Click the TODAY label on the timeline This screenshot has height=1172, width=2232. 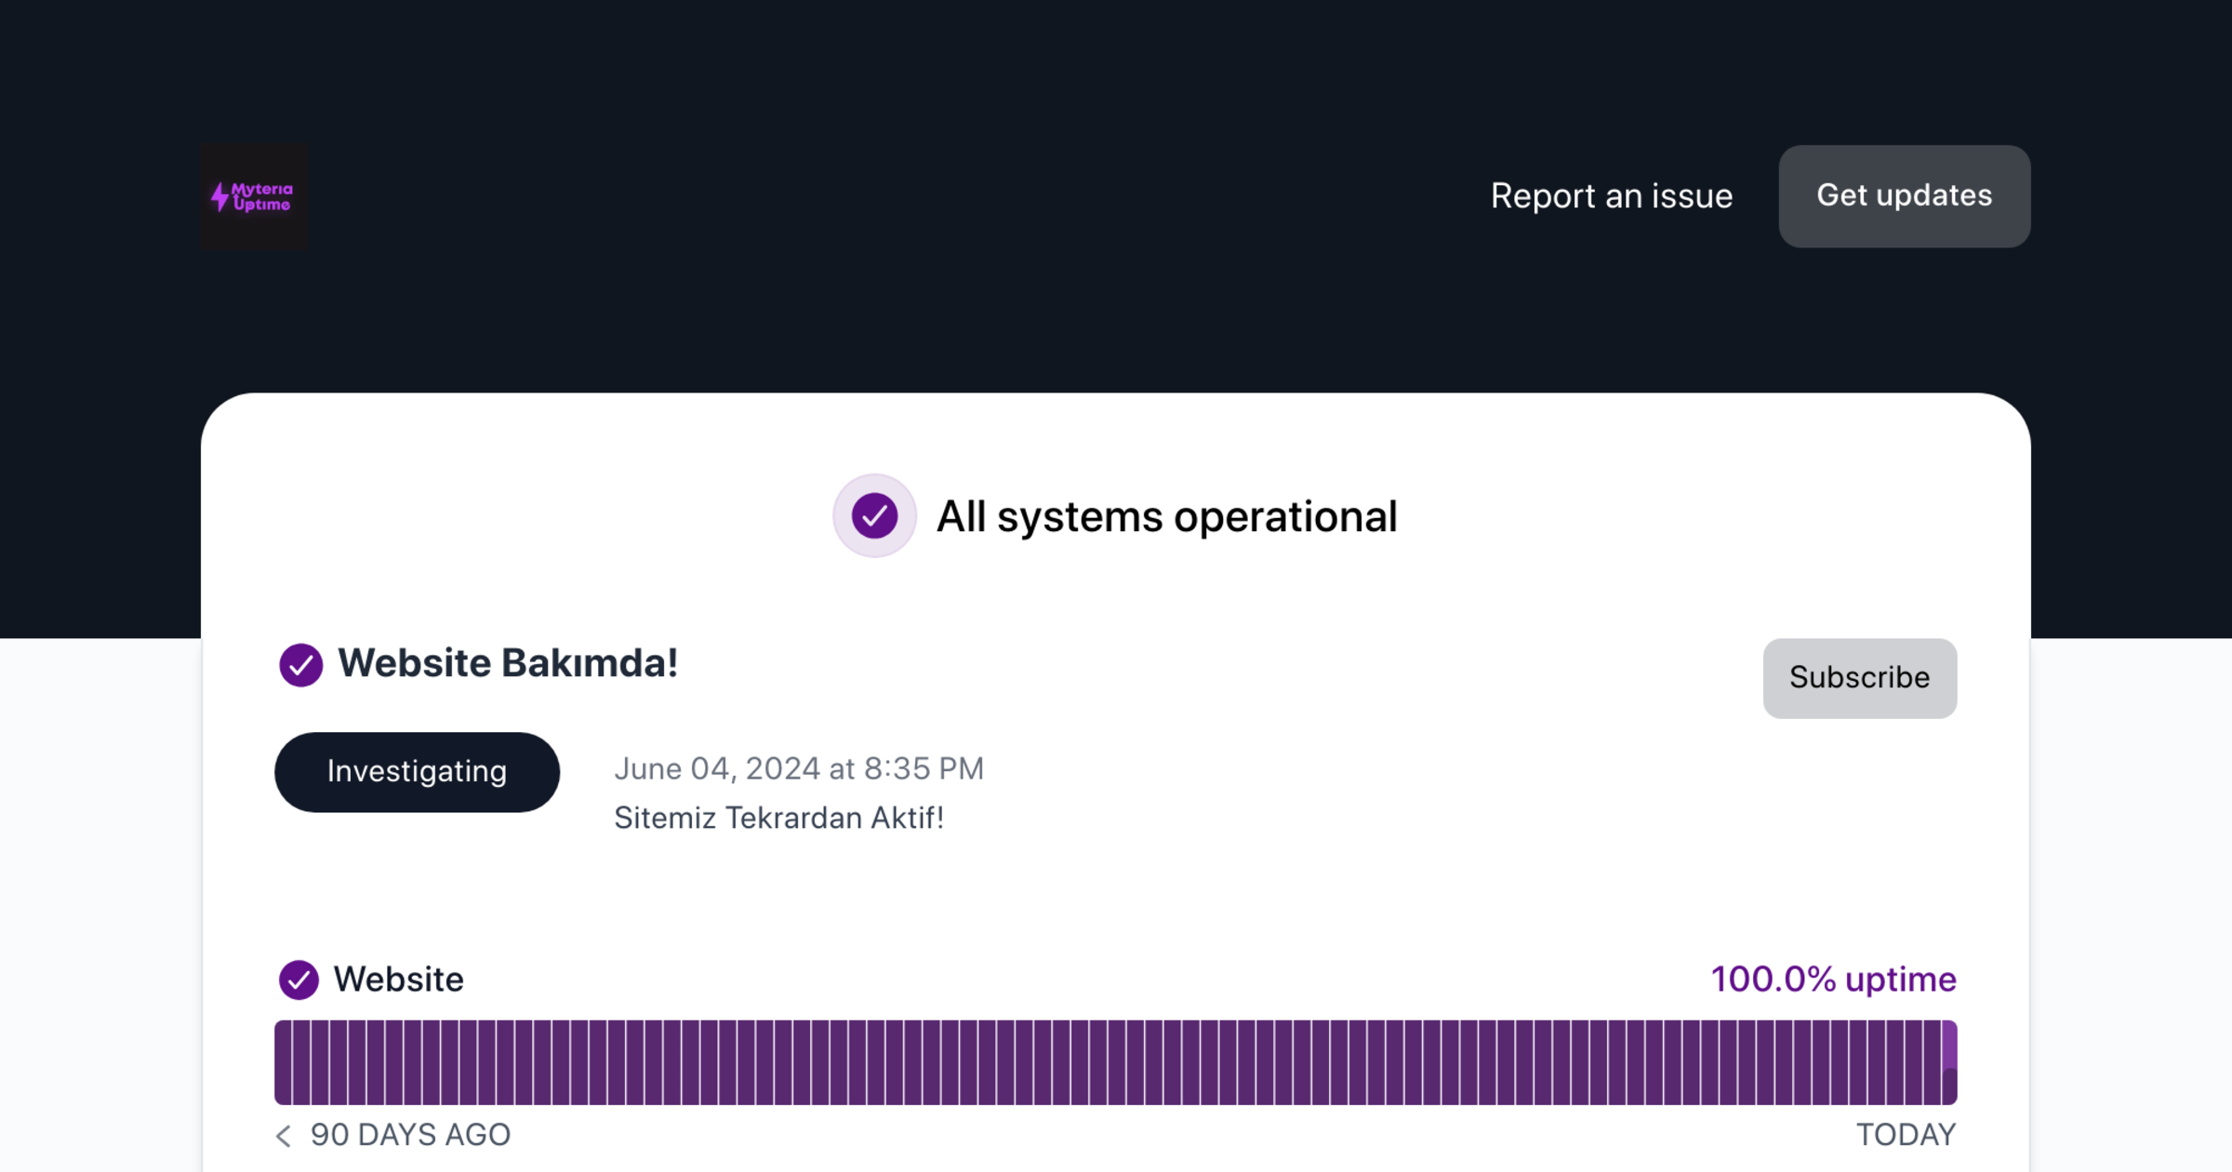point(1906,1134)
